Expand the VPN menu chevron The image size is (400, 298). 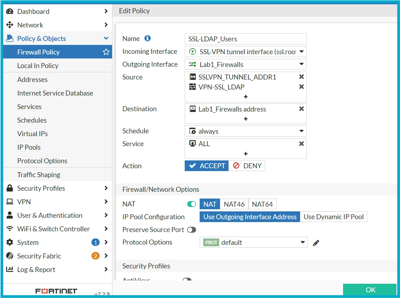(106, 202)
